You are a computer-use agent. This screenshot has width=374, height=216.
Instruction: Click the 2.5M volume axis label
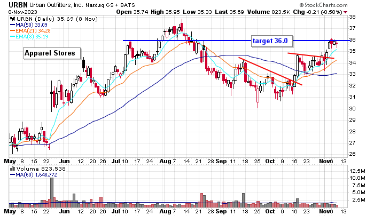pyautogui.click(x=359, y=199)
